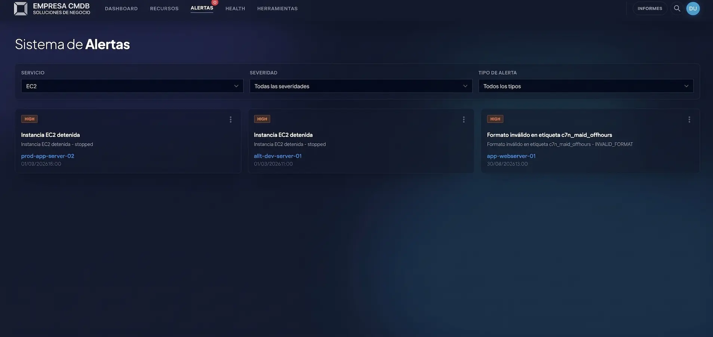Click the timestamp 30/08/2026 13:00
This screenshot has width=713, height=337.
tap(507, 164)
